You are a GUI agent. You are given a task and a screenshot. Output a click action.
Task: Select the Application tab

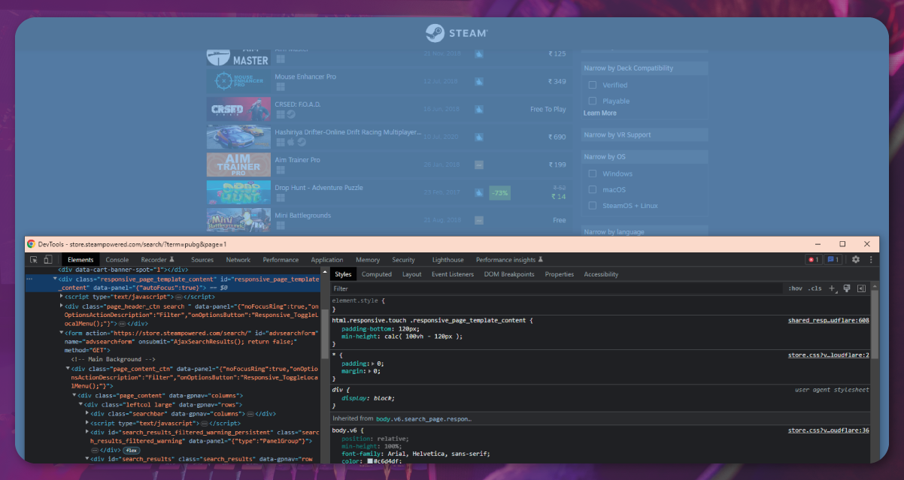click(327, 260)
